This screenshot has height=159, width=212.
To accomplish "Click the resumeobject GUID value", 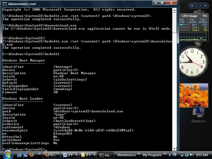I will pos(94,130).
